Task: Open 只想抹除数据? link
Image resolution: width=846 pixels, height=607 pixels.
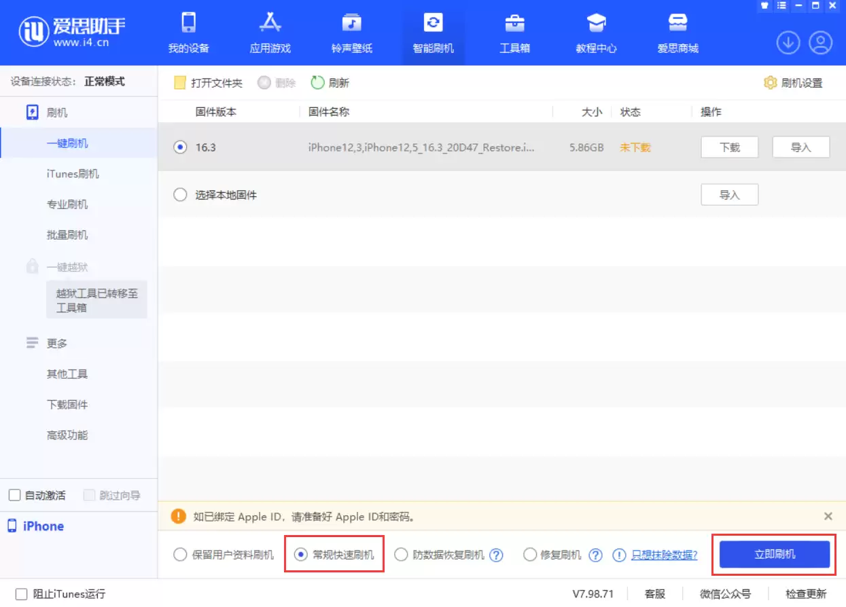Action: (x=664, y=555)
